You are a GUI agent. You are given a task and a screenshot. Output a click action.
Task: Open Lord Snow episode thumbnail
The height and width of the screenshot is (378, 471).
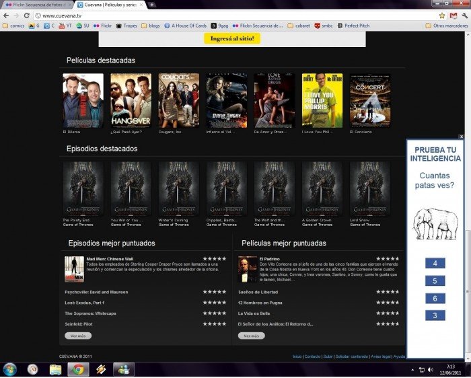pyautogui.click(x=370, y=189)
